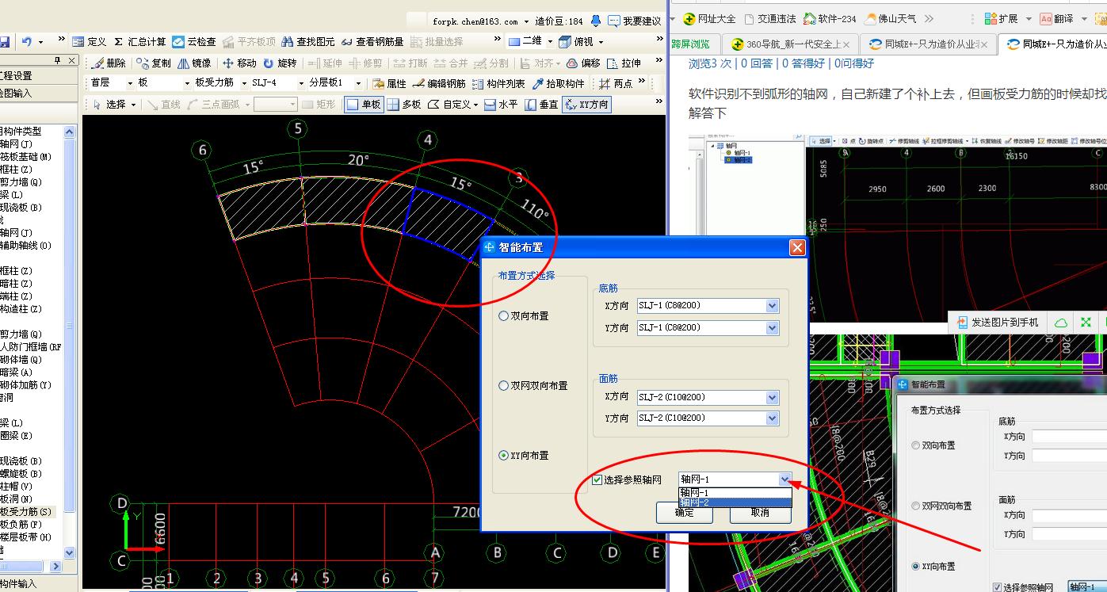Click 翻译 translate browser tool
The width and height of the screenshot is (1107, 592).
pos(1057,18)
